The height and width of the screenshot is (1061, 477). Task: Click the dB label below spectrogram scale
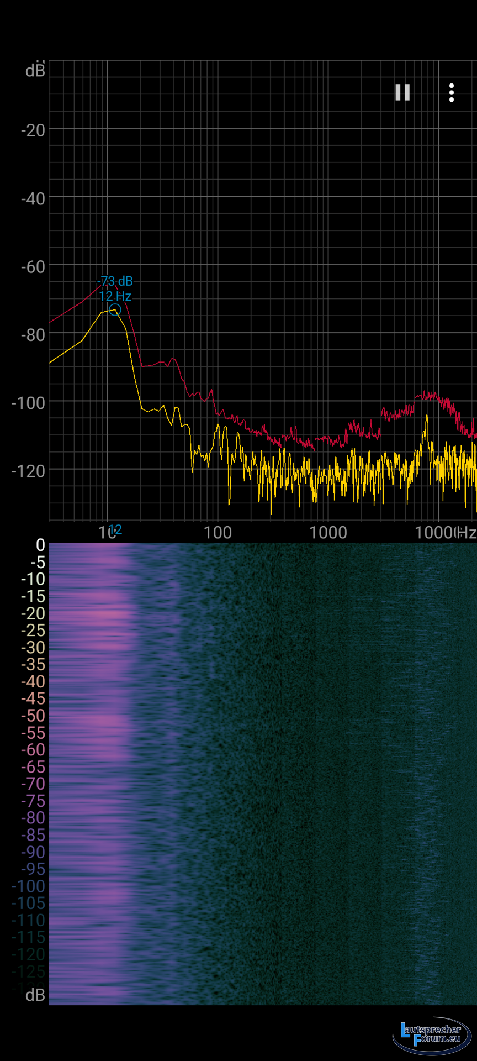coord(35,995)
